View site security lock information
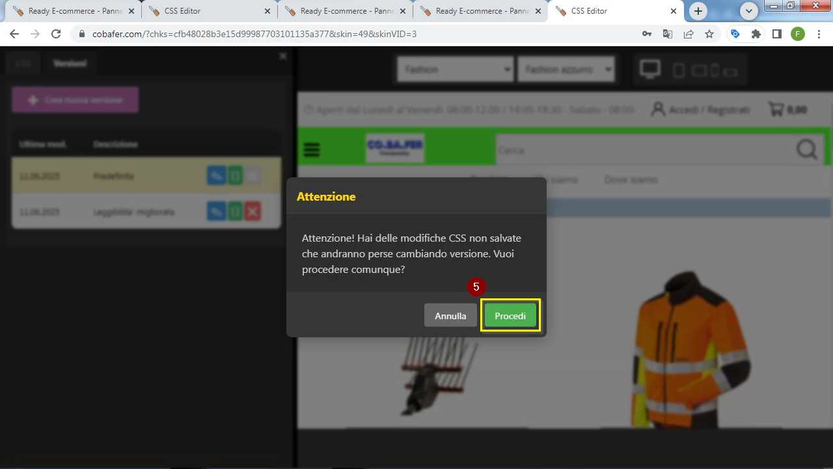Viewport: 833px width, 469px height. pyautogui.click(x=82, y=34)
